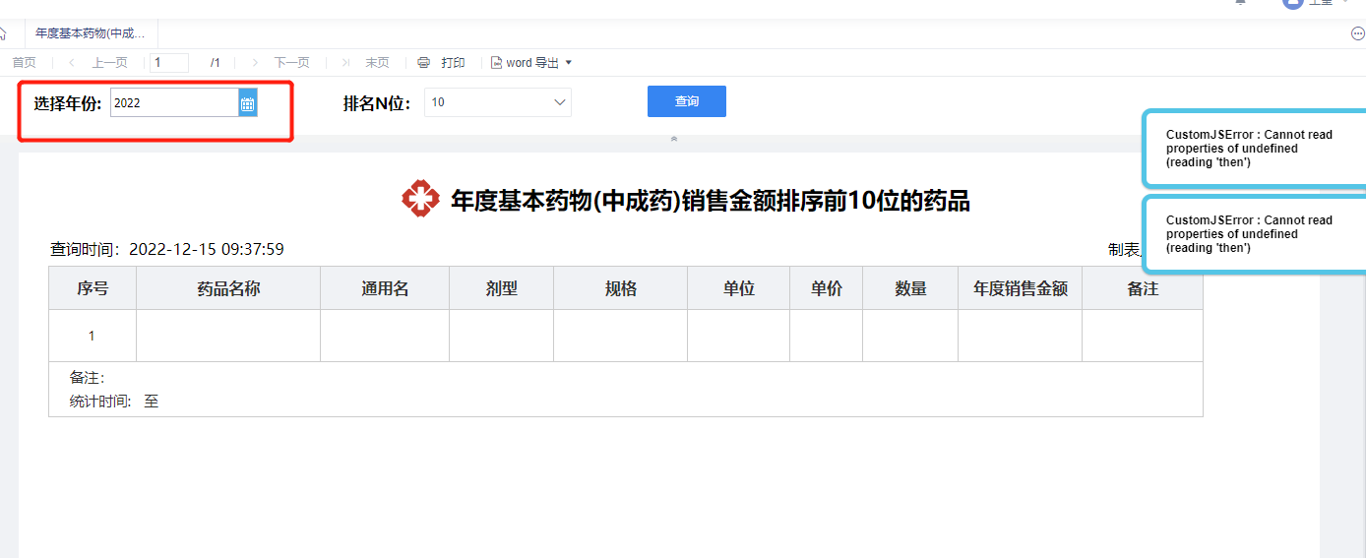Click the 剂型 column header

click(502, 288)
